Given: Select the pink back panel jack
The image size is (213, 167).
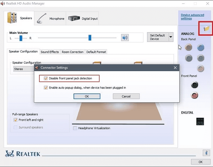Looking at the screenshot, I should coord(201,68).
